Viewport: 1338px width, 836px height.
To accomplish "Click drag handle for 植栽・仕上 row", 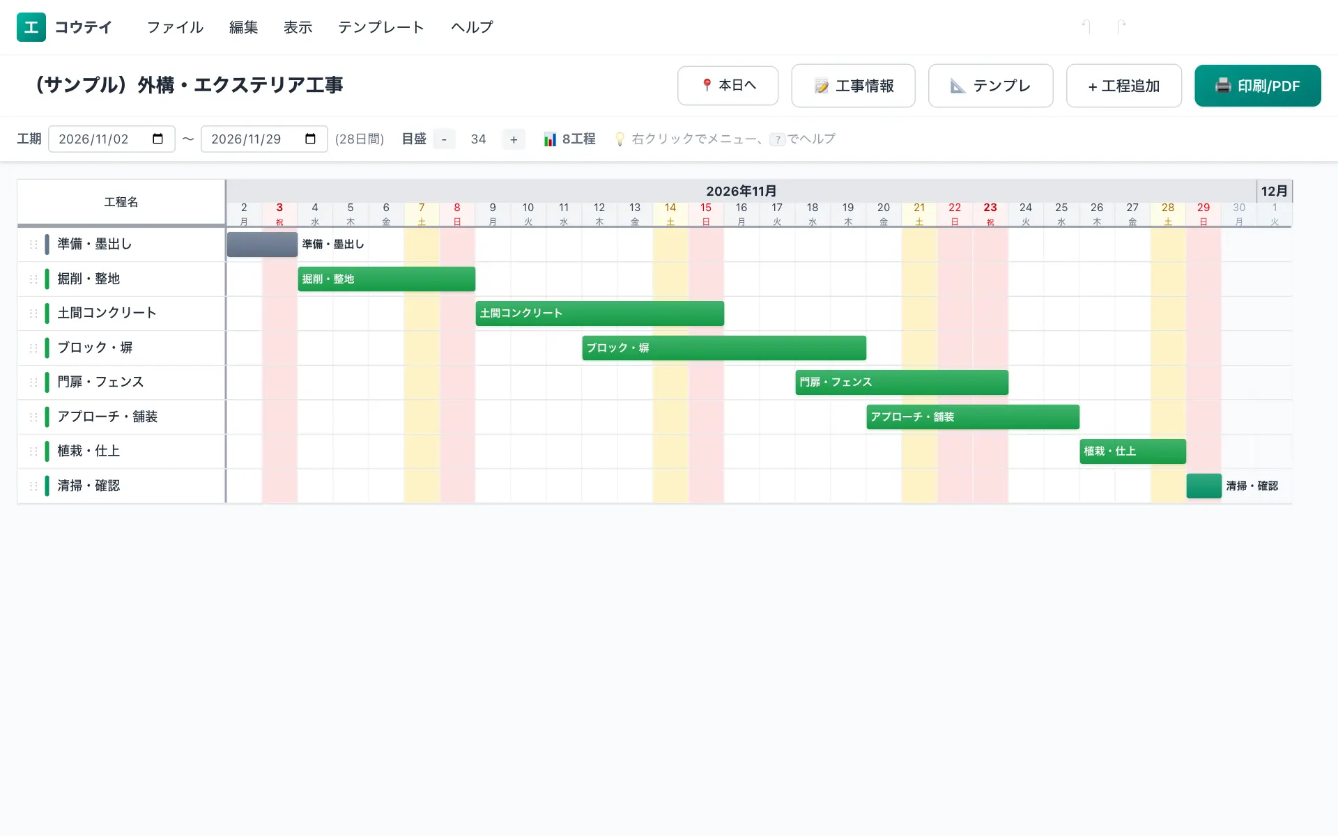I will pyautogui.click(x=33, y=451).
